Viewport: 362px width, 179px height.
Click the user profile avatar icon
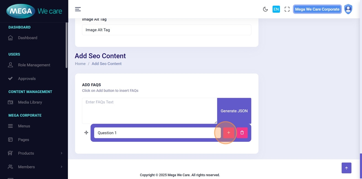pos(348,9)
